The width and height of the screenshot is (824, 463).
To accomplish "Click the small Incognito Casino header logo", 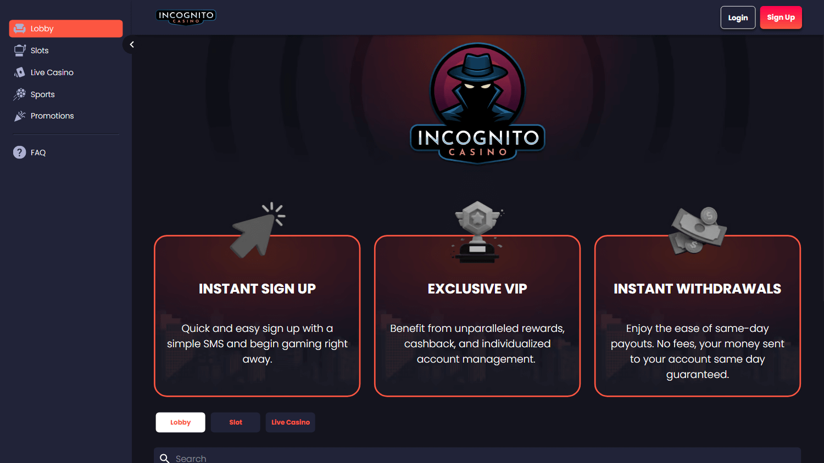I will [x=186, y=17].
